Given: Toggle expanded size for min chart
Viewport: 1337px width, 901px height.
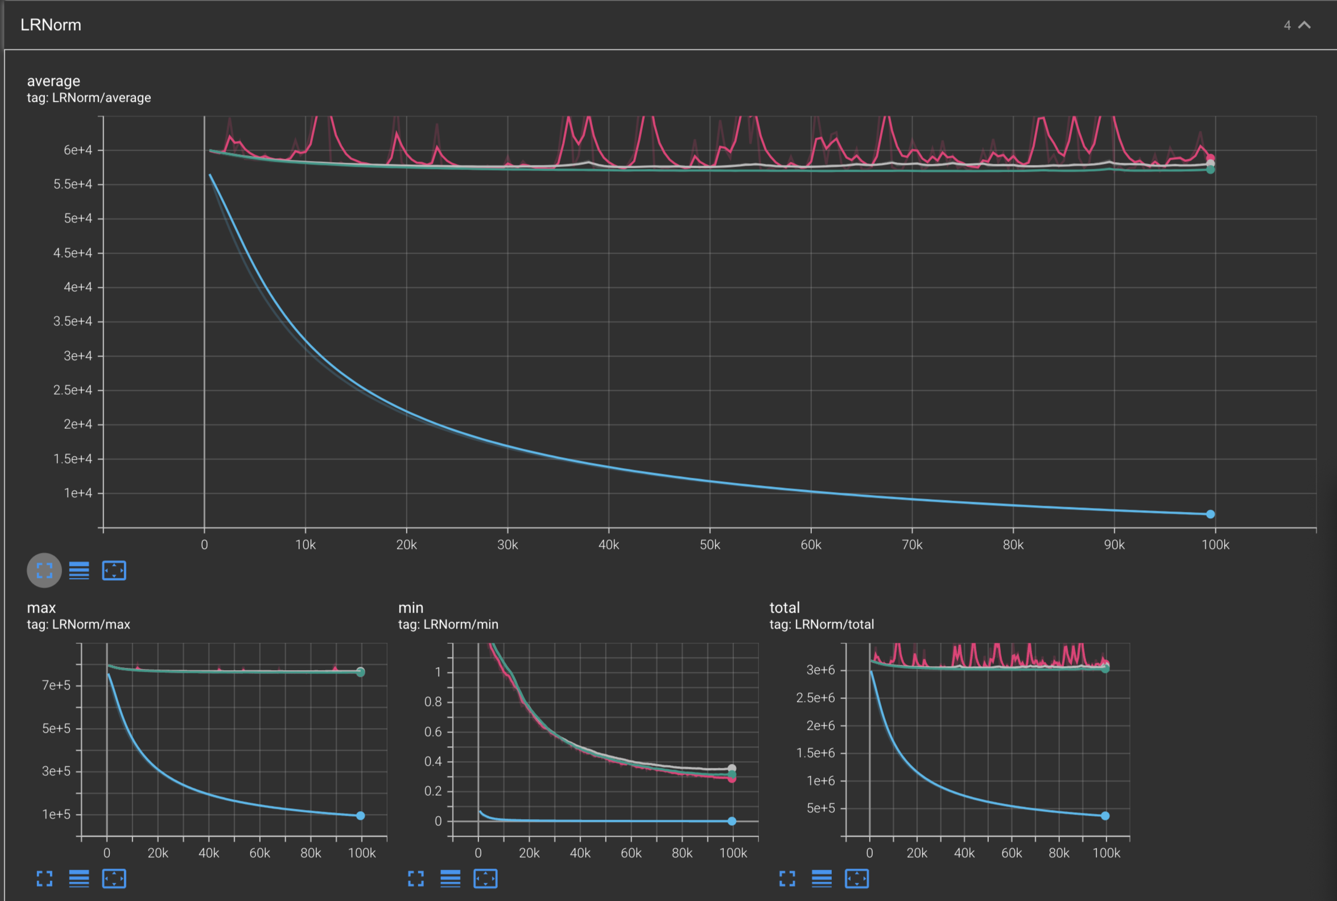Looking at the screenshot, I should tap(416, 879).
